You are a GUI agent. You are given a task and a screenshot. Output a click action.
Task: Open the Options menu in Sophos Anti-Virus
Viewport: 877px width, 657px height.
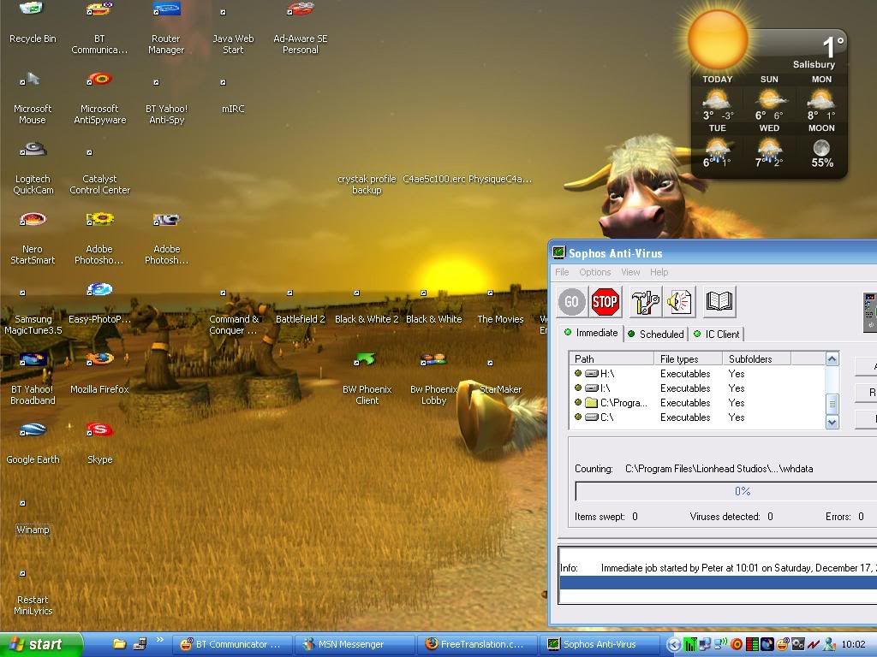594,272
